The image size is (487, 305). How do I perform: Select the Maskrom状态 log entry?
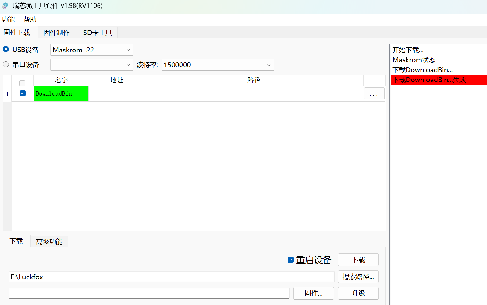click(x=439, y=60)
